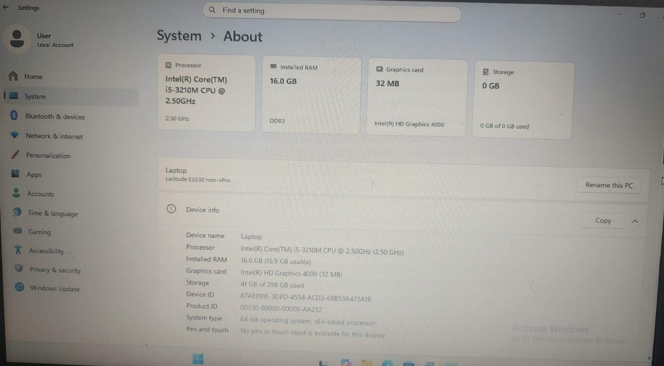
Task: Click the Graphics card icon
Action: tap(380, 69)
